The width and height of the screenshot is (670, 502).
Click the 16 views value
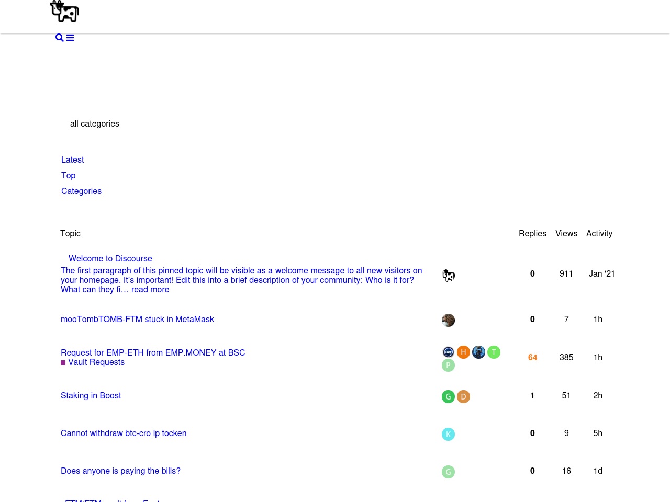(x=566, y=471)
